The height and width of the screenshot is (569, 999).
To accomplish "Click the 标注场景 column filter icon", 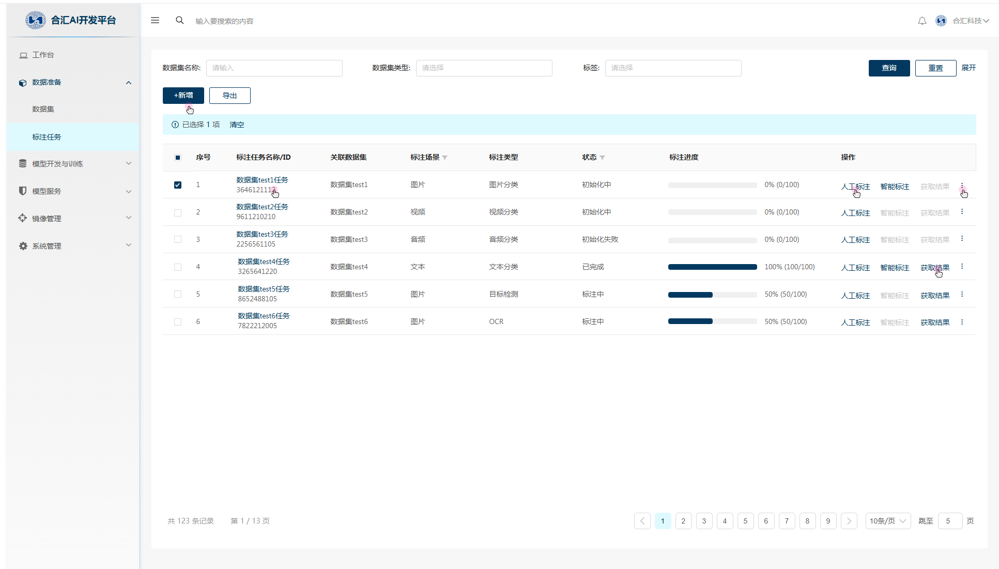I will [445, 158].
